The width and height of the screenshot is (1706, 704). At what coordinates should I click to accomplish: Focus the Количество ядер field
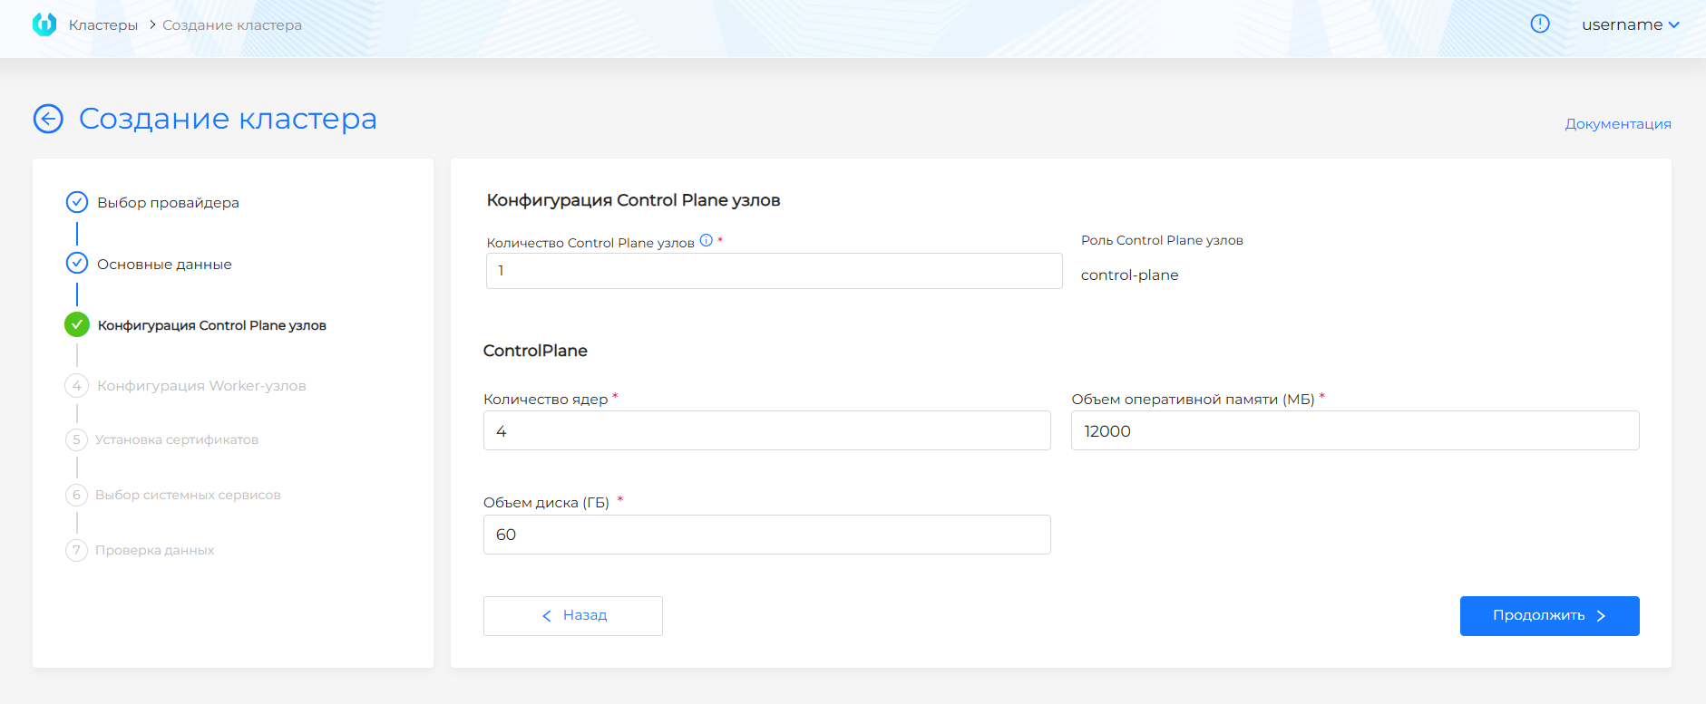point(766,431)
